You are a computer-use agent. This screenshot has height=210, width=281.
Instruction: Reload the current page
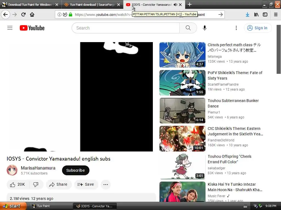pos(23,14)
